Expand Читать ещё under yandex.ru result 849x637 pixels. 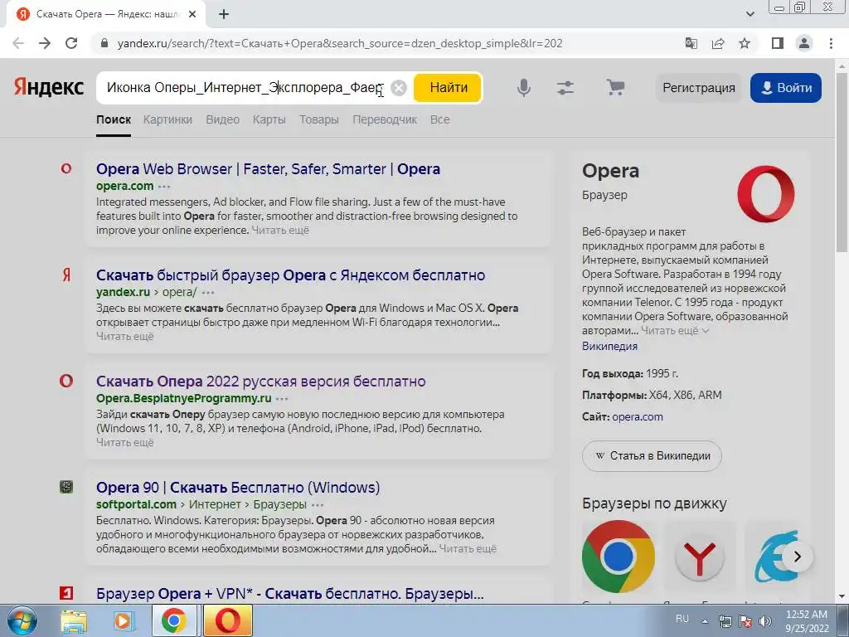[125, 337]
